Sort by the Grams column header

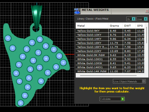coord(115,26)
